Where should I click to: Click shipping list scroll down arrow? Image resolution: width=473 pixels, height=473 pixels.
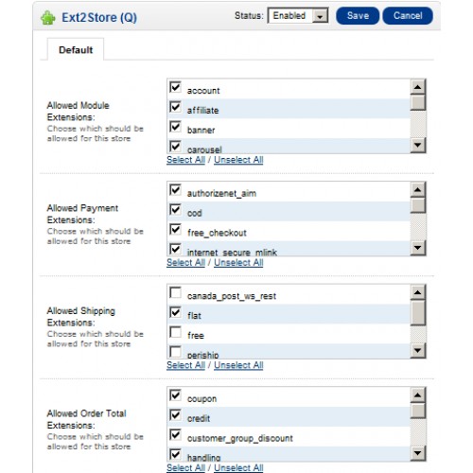pyautogui.click(x=418, y=351)
